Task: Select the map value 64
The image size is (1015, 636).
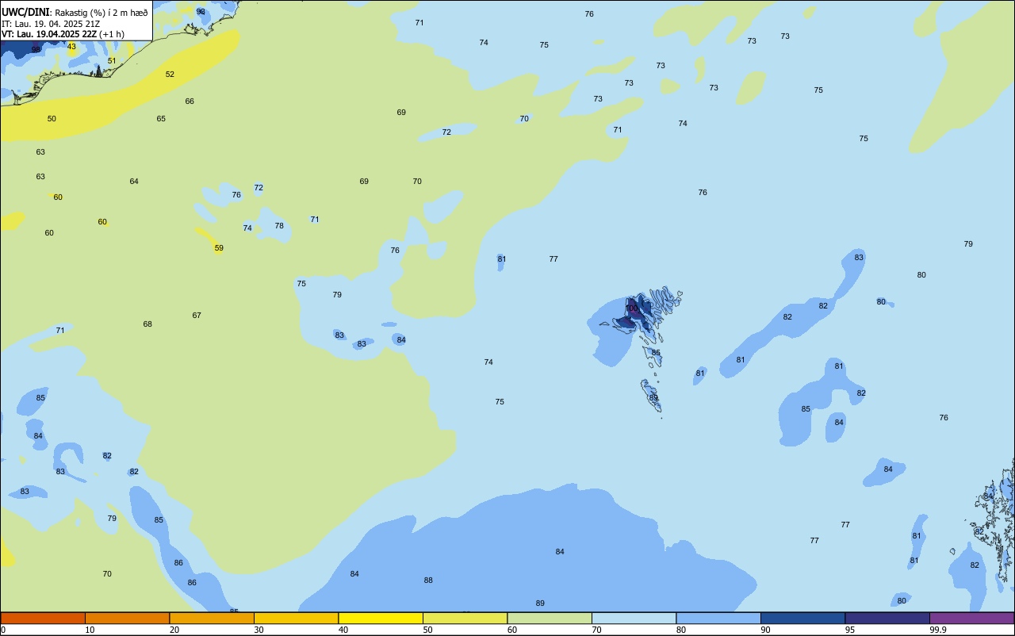Action: (134, 182)
